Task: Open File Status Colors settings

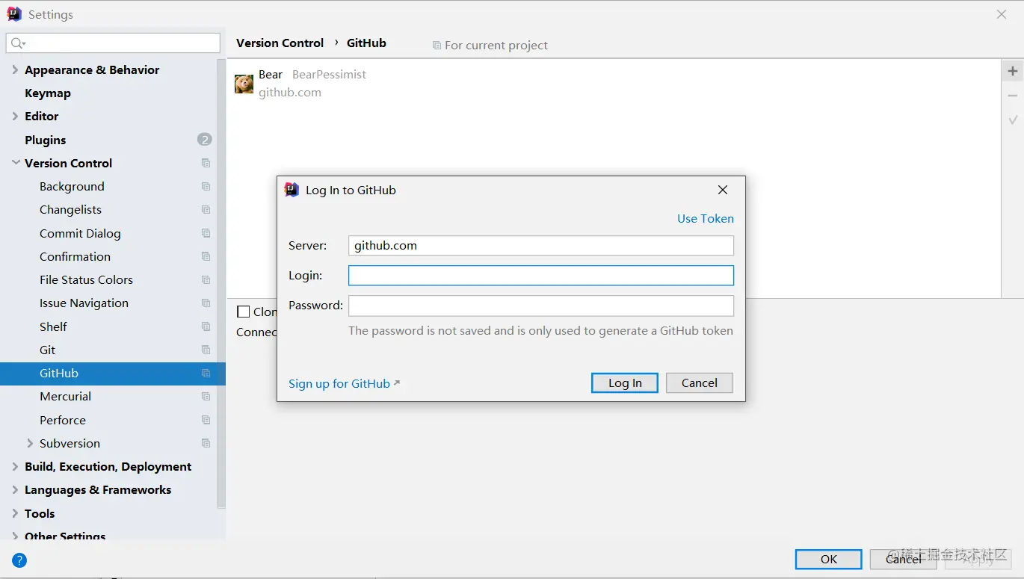Action: 86,279
